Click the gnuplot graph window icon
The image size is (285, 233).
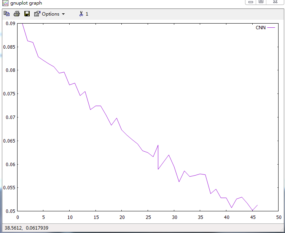(5, 3)
